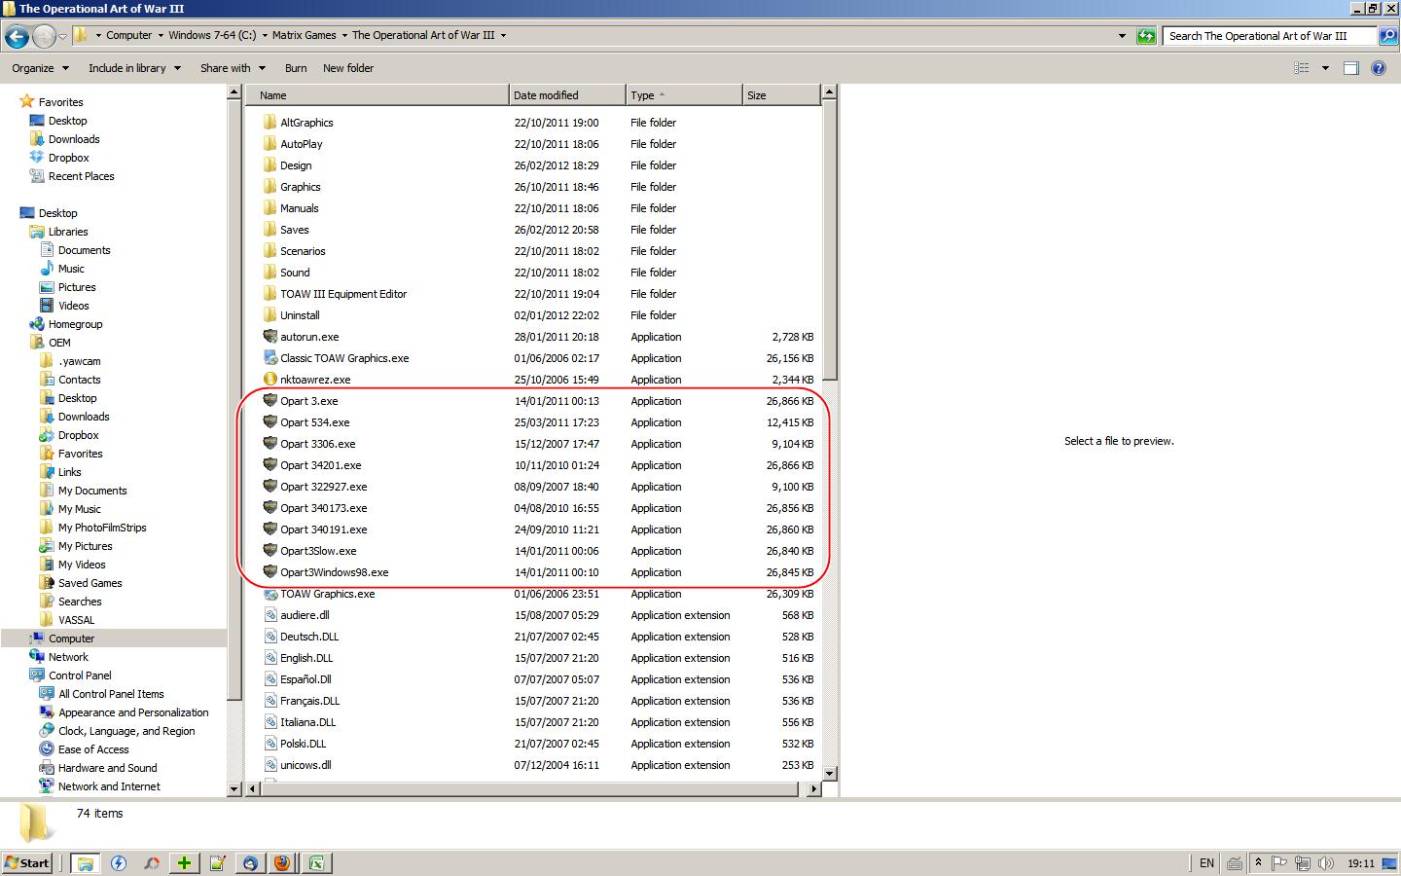Image resolution: width=1401 pixels, height=876 pixels.
Task: Select the Opart 534.exe application icon
Action: [x=270, y=422]
